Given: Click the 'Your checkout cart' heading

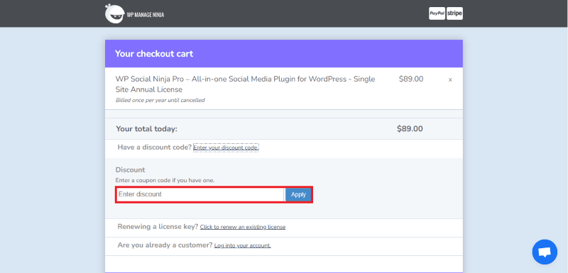Looking at the screenshot, I should (x=154, y=54).
